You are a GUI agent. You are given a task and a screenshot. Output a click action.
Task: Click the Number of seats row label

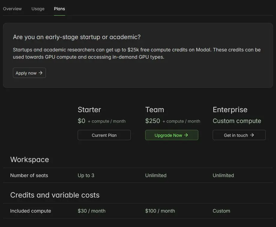pyautogui.click(x=29, y=176)
